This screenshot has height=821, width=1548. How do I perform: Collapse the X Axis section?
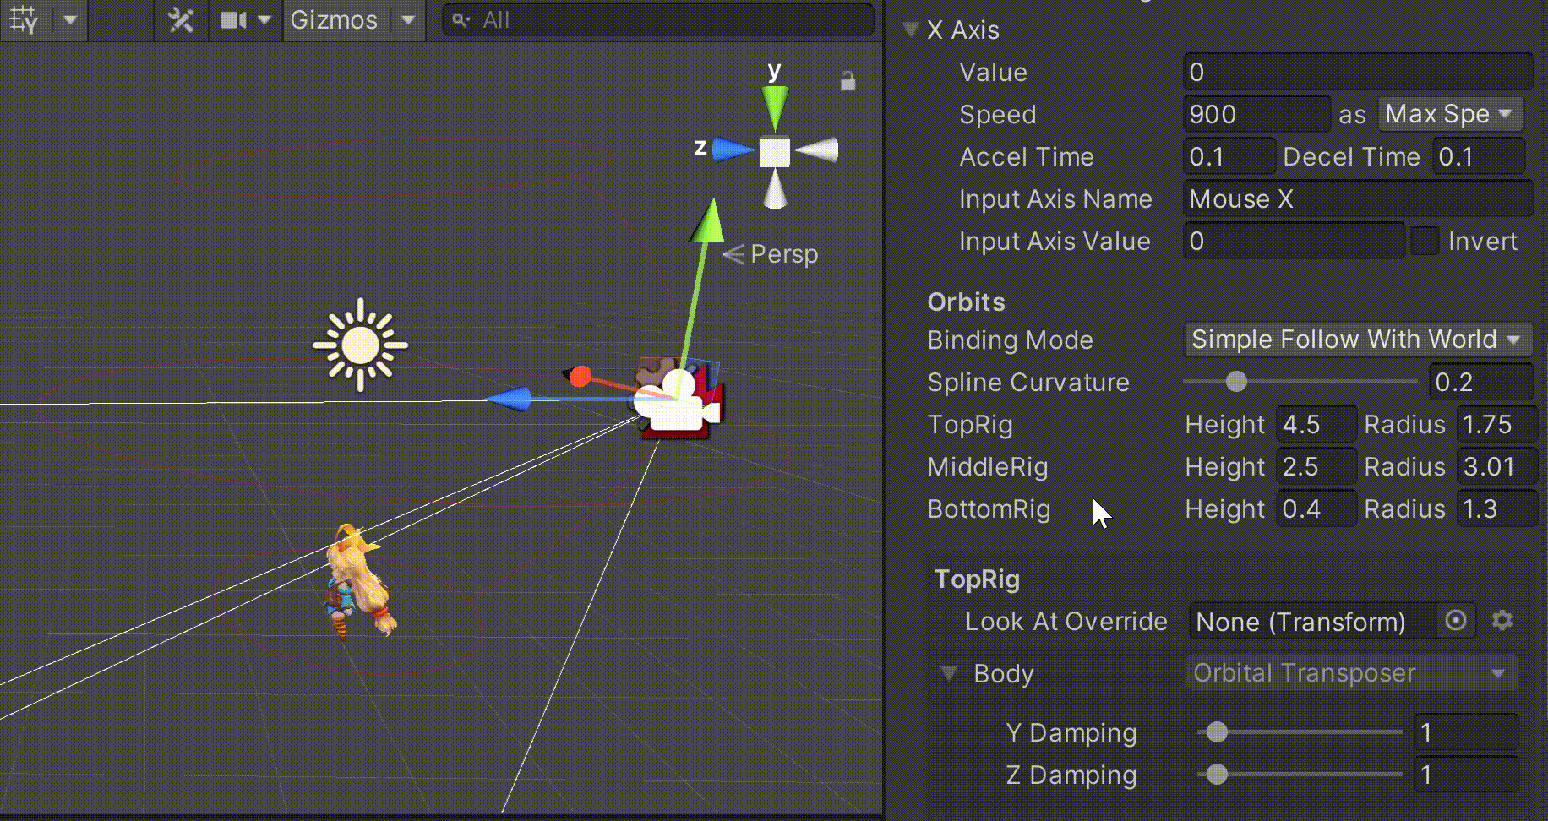pos(911,30)
